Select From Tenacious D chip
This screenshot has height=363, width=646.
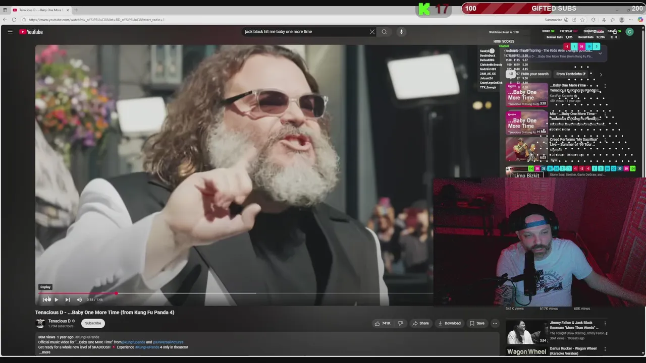pos(570,74)
